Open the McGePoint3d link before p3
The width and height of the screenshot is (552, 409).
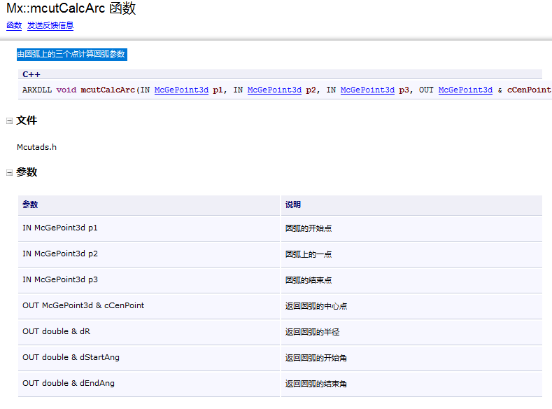pyautogui.click(x=367, y=90)
